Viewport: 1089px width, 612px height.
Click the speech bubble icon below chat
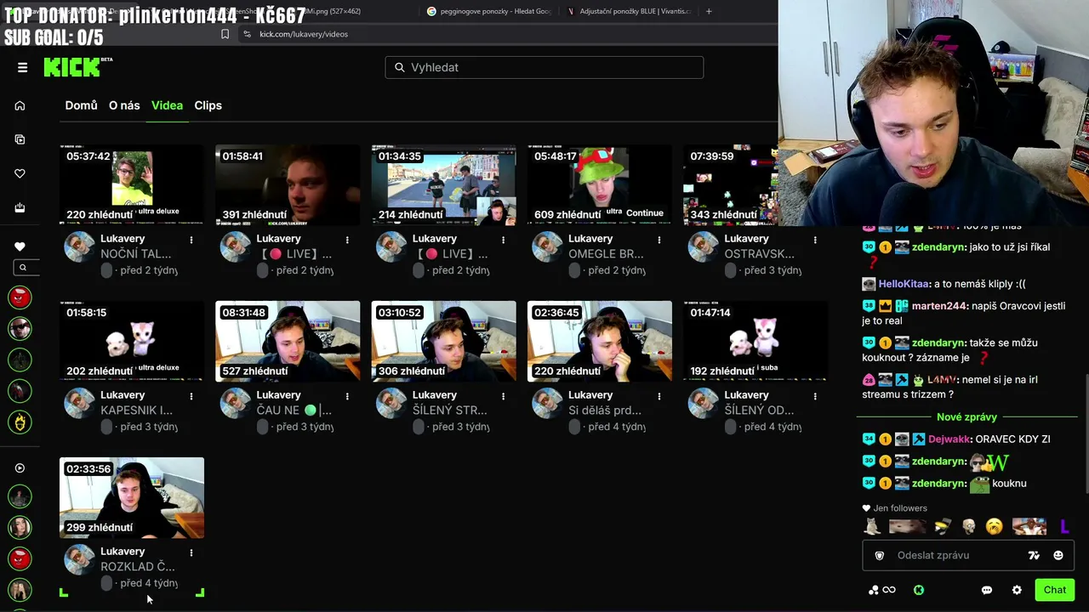[x=987, y=590]
